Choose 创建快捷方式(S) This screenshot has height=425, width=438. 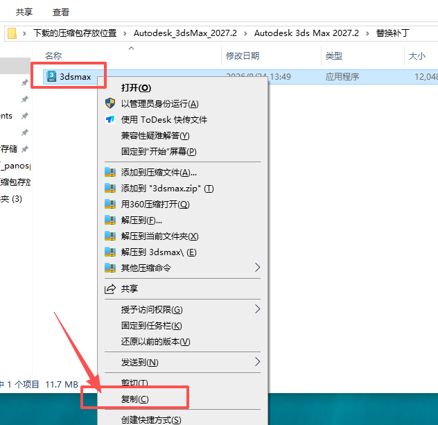pos(182,419)
